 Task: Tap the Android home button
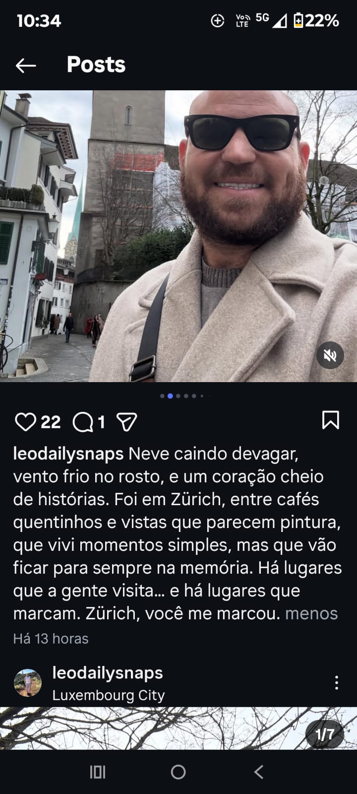pyautogui.click(x=178, y=772)
